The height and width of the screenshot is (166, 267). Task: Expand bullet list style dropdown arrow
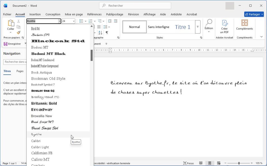tap(86, 21)
